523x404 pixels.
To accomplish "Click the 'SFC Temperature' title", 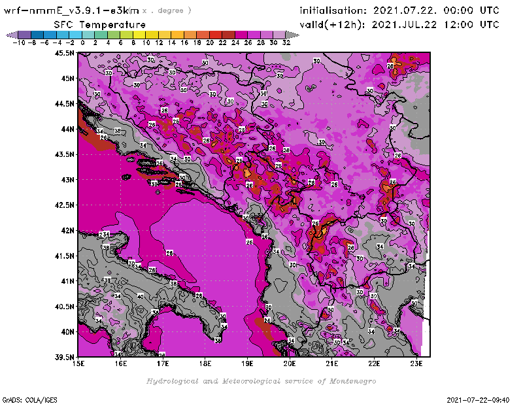I will [x=100, y=25].
